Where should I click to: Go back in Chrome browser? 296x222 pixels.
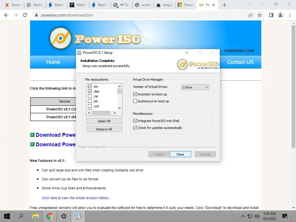coord(6,15)
